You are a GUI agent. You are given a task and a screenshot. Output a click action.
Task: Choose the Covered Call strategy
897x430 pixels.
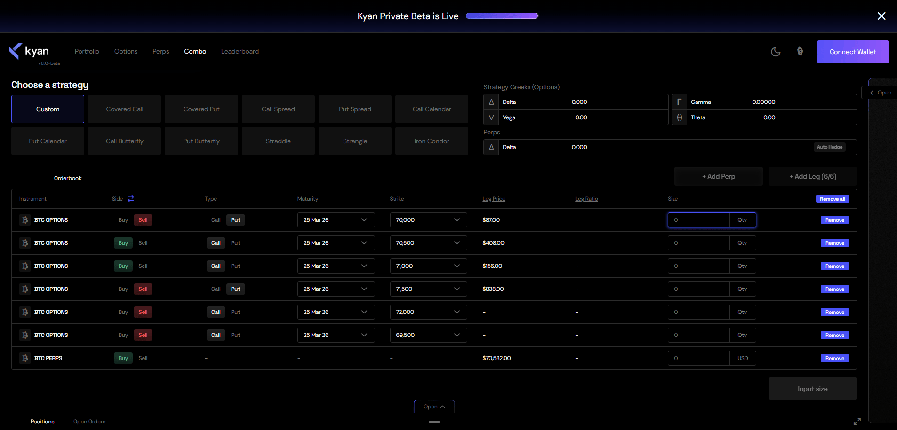click(125, 109)
